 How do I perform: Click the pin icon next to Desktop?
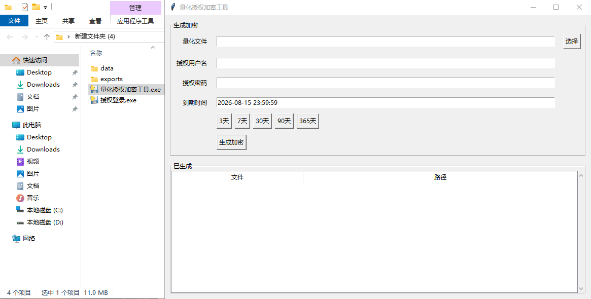(75, 72)
